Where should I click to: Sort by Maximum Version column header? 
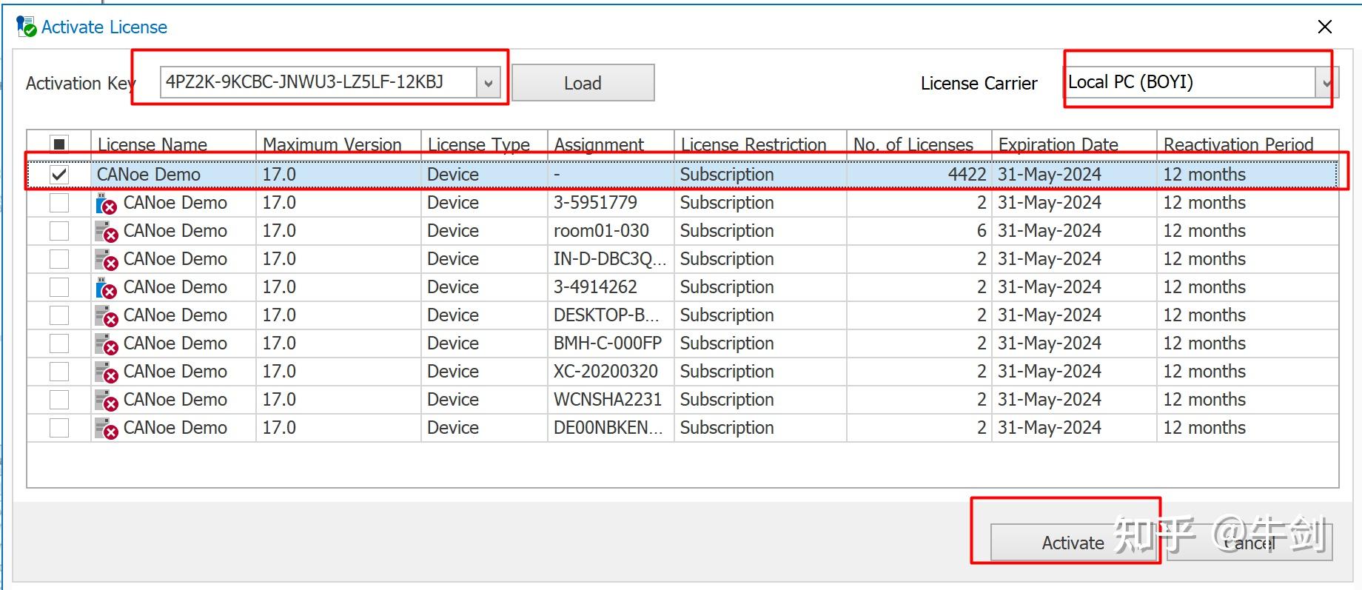point(338,144)
